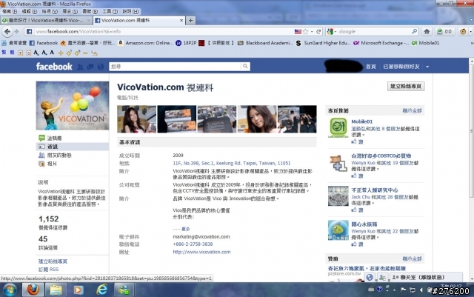Click the Firefox back arrow button
474x297 pixels.
click(7, 31)
